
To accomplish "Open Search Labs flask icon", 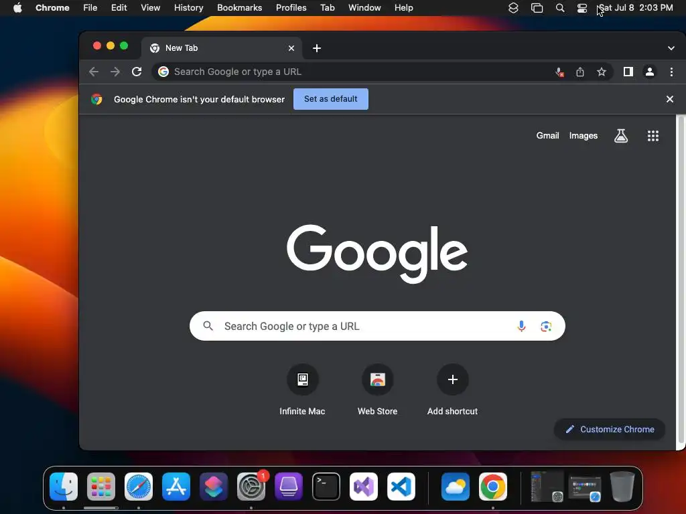I will click(621, 136).
